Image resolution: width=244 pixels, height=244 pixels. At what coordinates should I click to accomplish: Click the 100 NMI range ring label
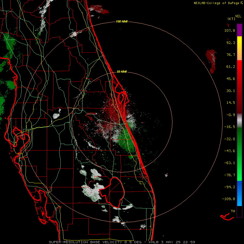pos(122,21)
